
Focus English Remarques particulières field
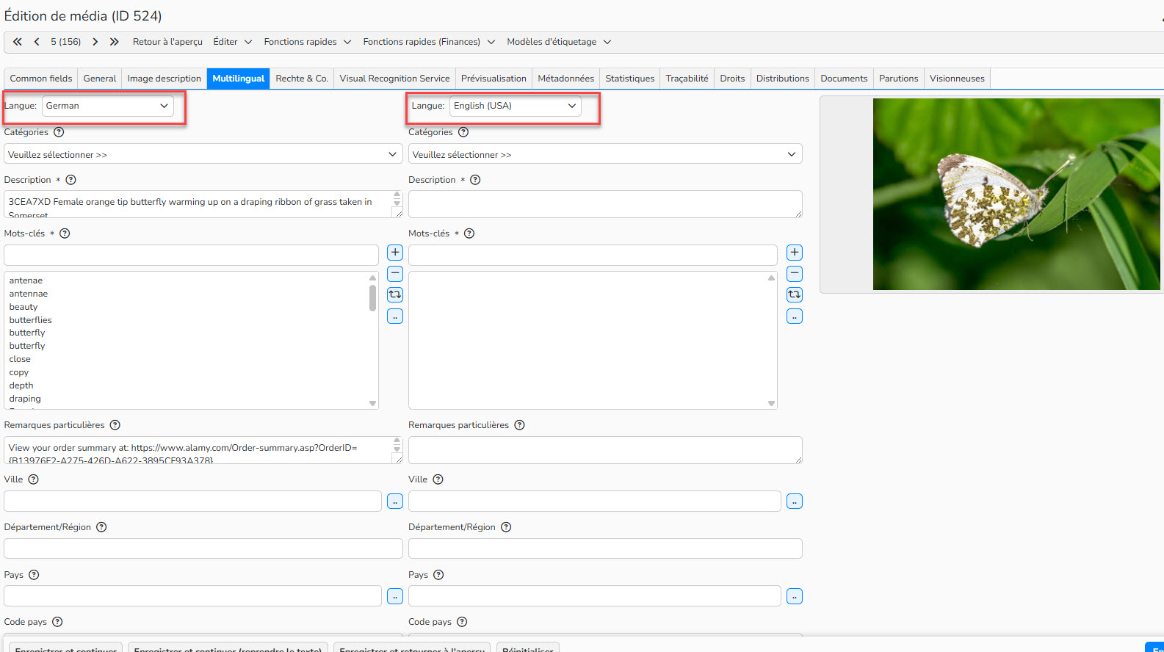(605, 450)
